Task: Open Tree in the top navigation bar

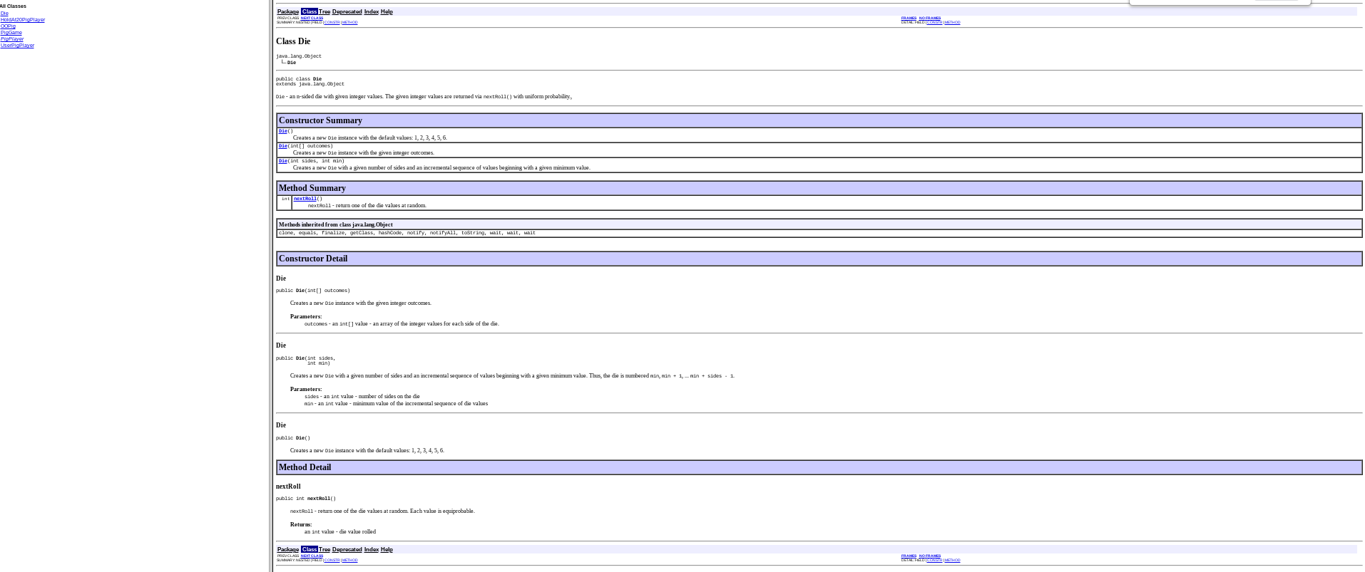Action: click(x=324, y=11)
